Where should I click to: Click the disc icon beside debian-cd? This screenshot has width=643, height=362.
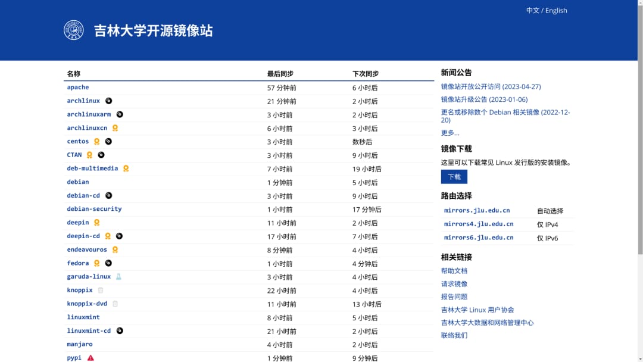tap(109, 195)
